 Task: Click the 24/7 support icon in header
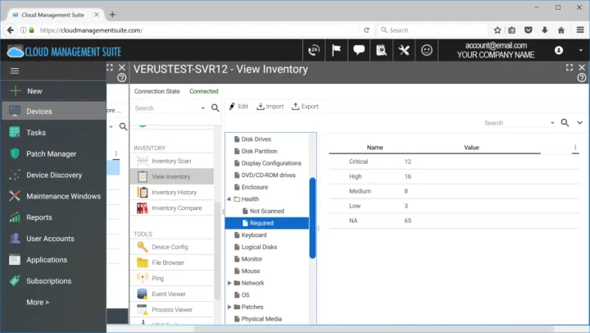(315, 50)
